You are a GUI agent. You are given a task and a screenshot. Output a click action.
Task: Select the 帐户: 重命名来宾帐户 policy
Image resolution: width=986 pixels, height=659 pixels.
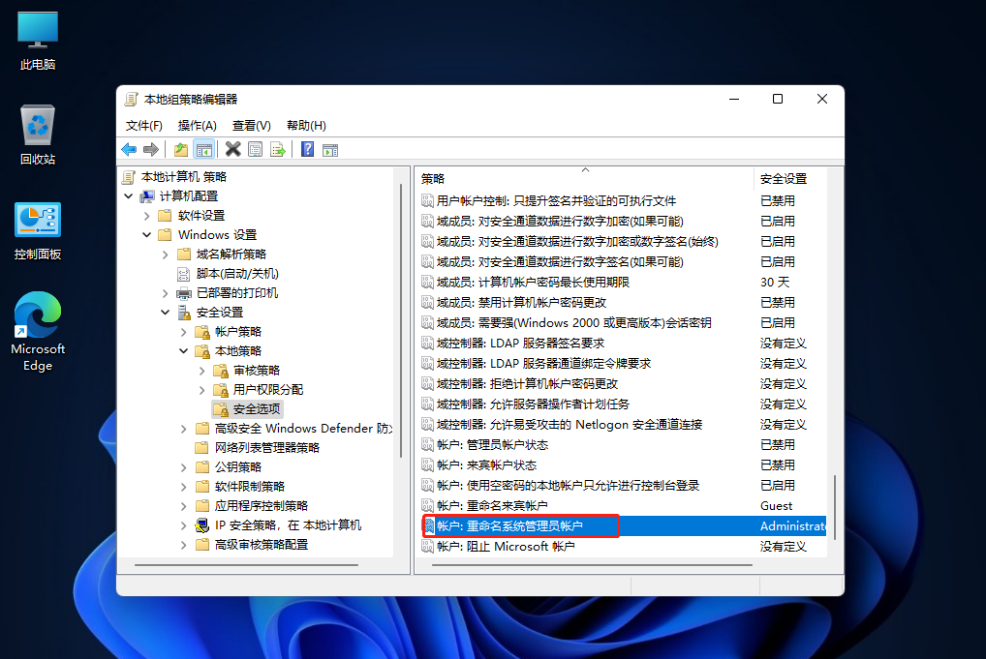(492, 506)
